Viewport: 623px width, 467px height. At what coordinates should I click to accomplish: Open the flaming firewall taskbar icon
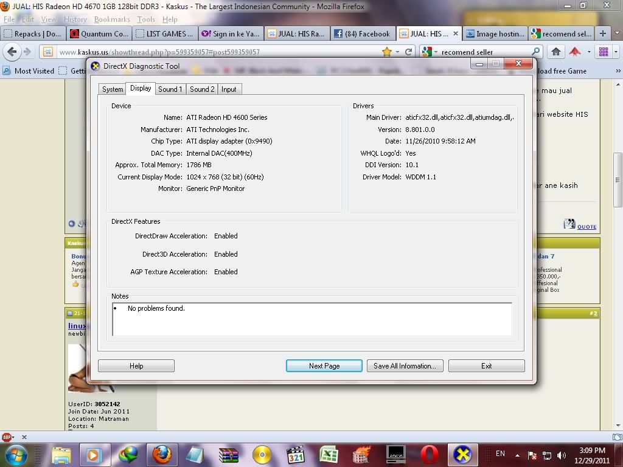(x=362, y=455)
